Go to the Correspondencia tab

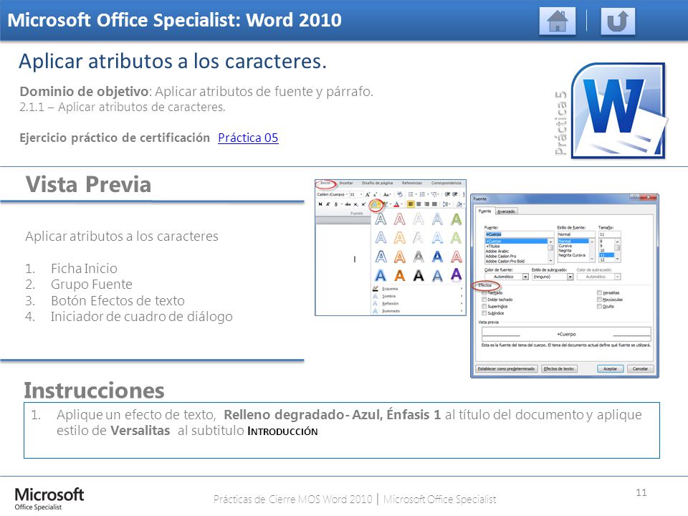pyautogui.click(x=446, y=183)
